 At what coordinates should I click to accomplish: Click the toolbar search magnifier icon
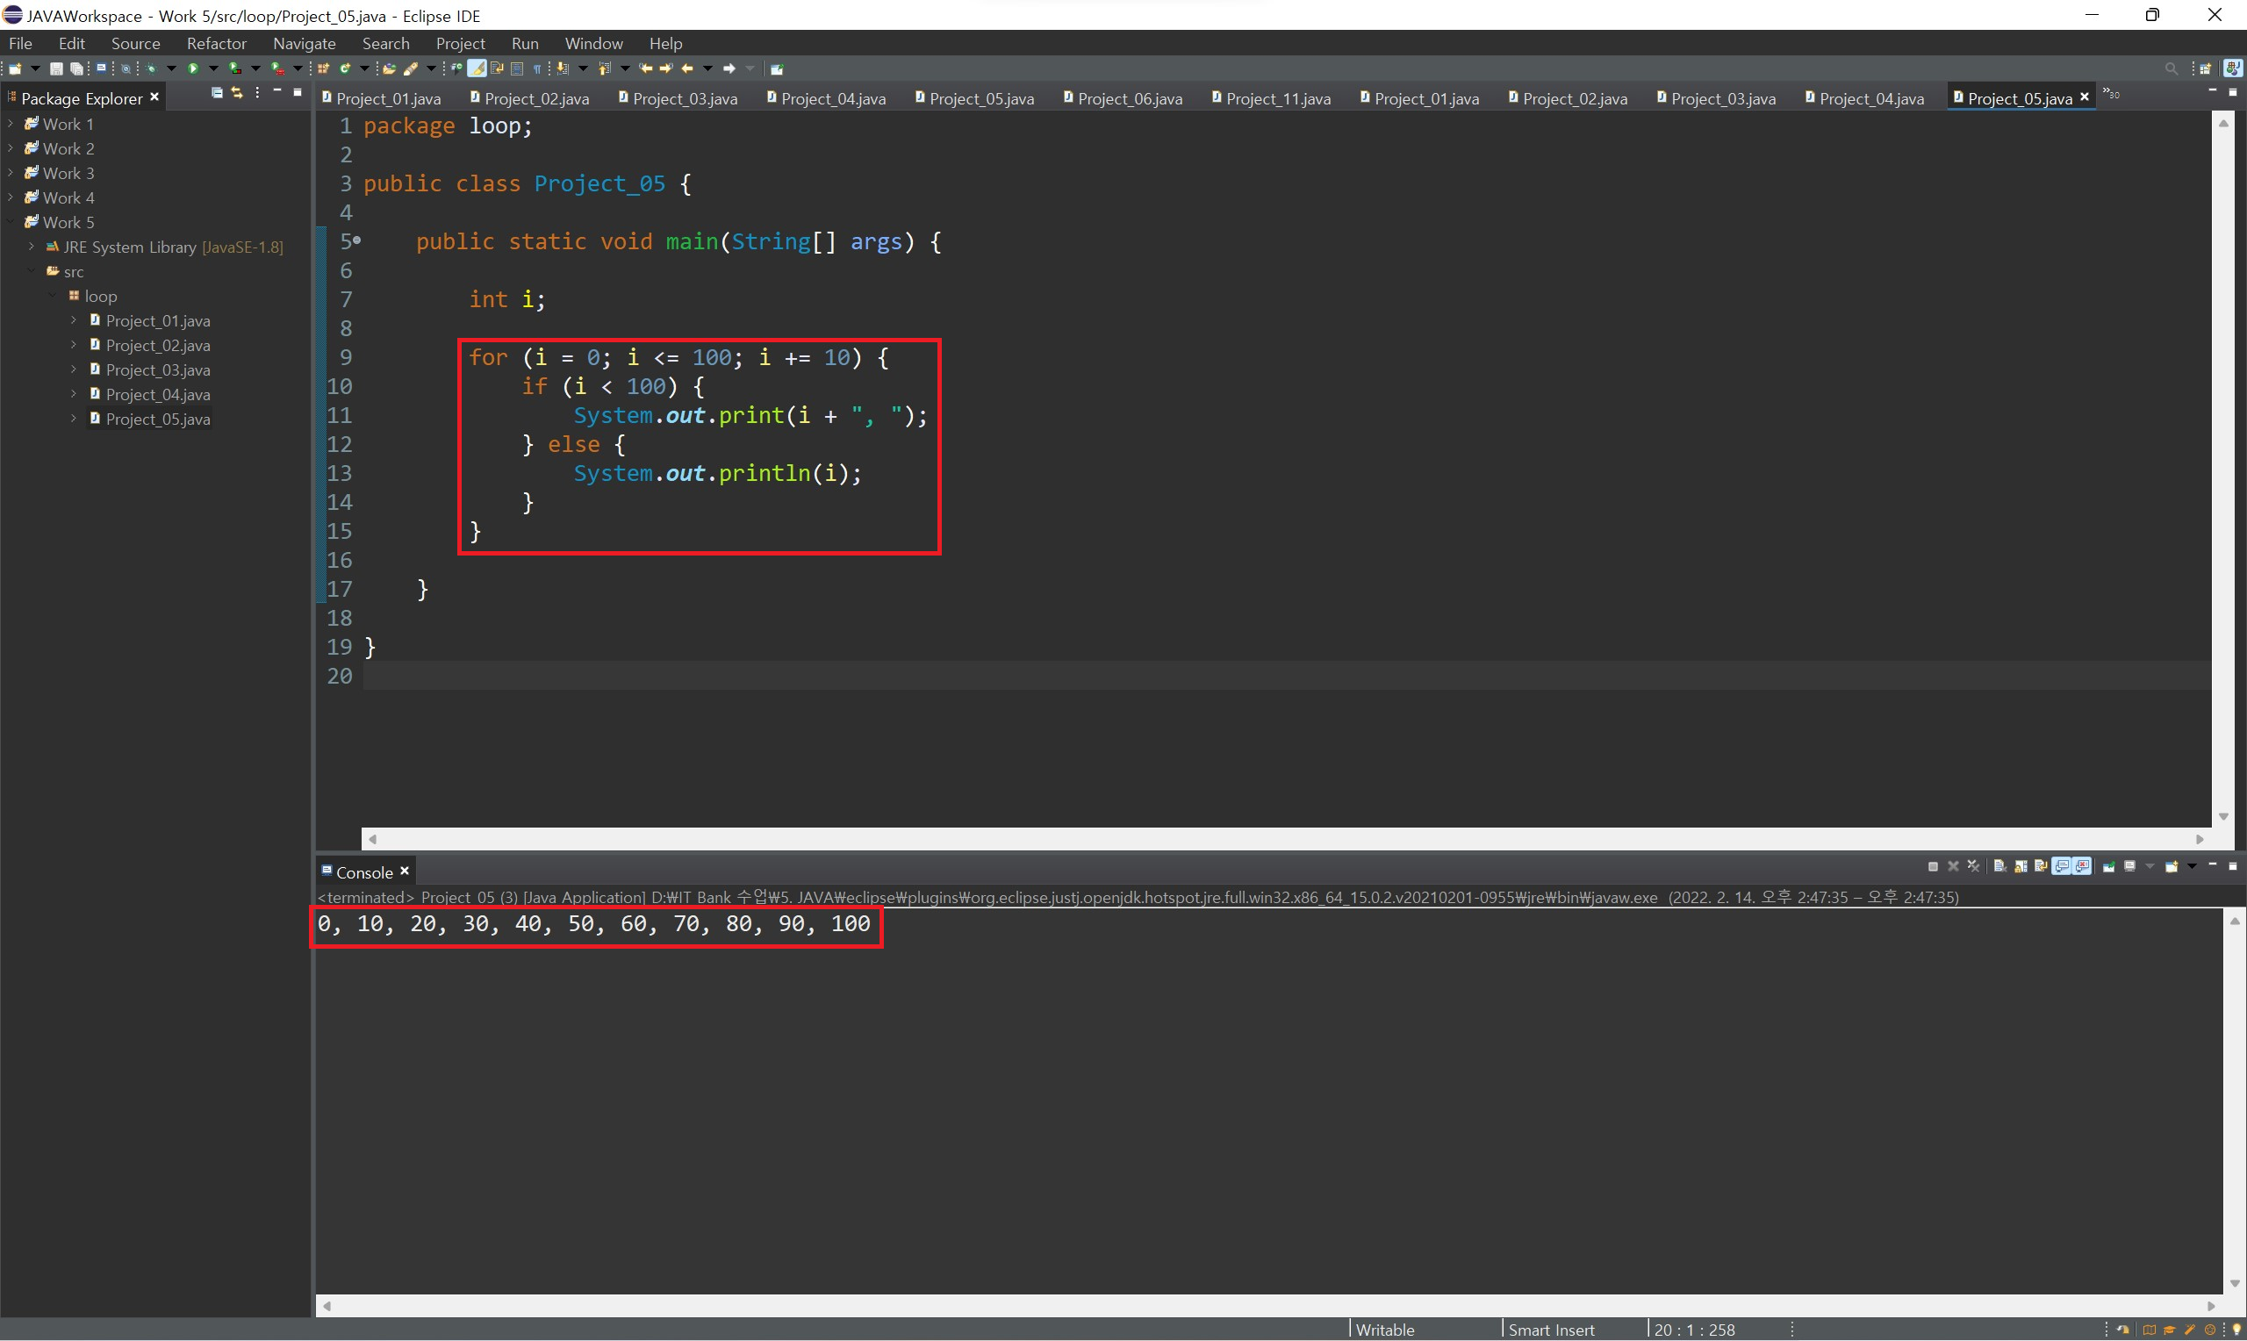tap(2171, 68)
